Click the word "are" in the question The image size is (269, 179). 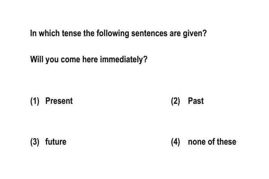coord(175,34)
